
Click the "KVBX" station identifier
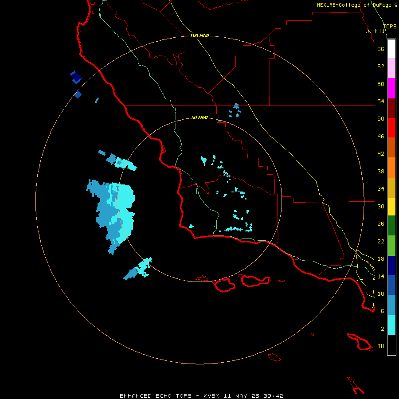coord(211,396)
